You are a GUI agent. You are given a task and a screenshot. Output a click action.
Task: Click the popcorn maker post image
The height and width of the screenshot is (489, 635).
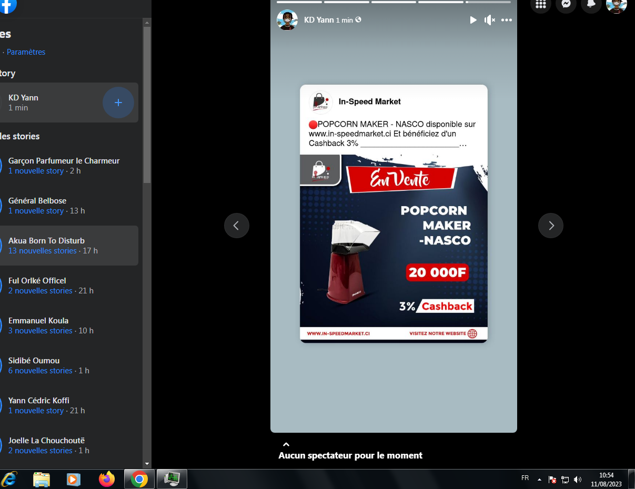click(x=394, y=247)
